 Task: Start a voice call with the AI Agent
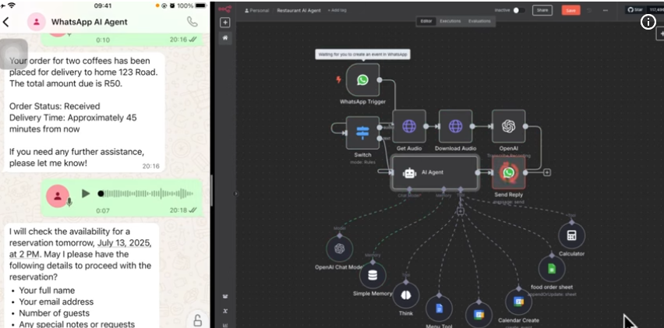click(x=192, y=22)
